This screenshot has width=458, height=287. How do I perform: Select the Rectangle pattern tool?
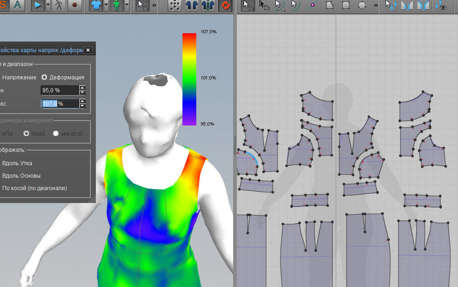click(x=346, y=6)
